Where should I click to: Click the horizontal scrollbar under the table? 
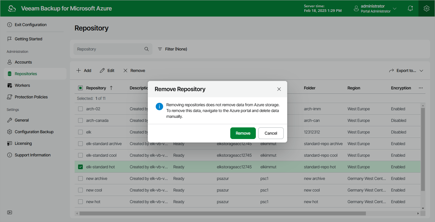pos(222,213)
